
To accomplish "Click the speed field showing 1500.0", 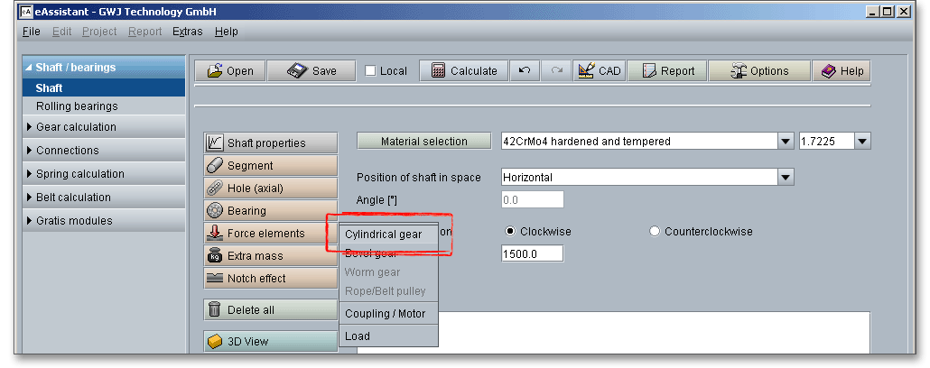I will [531, 254].
